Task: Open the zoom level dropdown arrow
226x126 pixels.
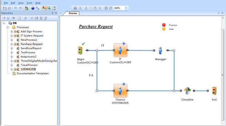Action: click(126, 8)
